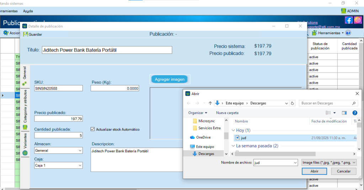The width and height of the screenshot is (364, 190).
Task: Click Nueva carpeta button
Action: [227, 113]
